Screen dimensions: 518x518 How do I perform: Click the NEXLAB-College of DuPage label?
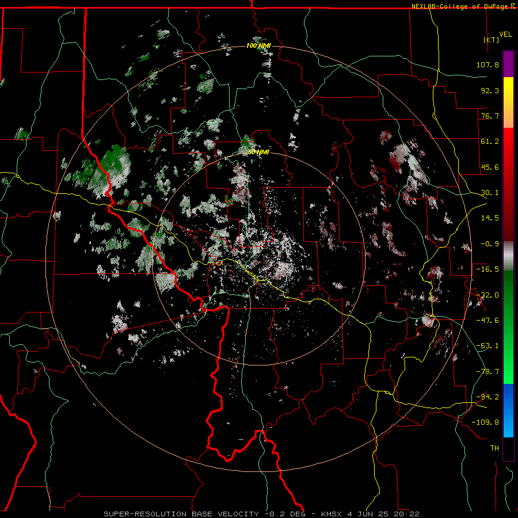coord(460,6)
